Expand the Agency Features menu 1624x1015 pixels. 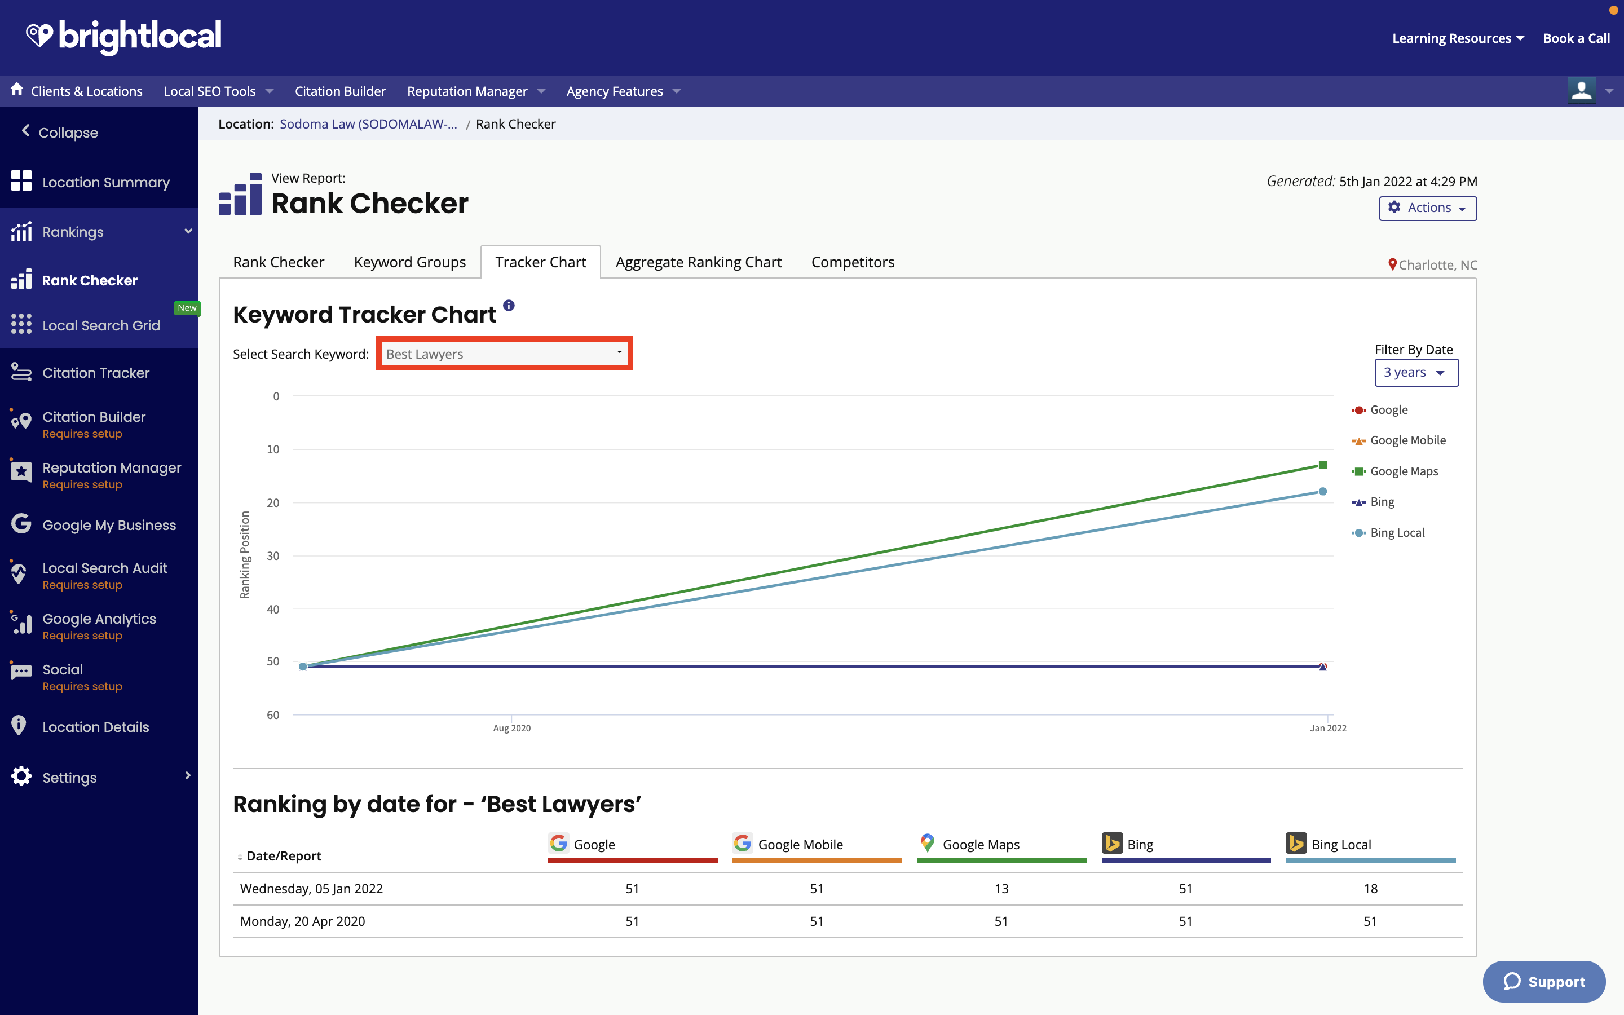coord(624,90)
